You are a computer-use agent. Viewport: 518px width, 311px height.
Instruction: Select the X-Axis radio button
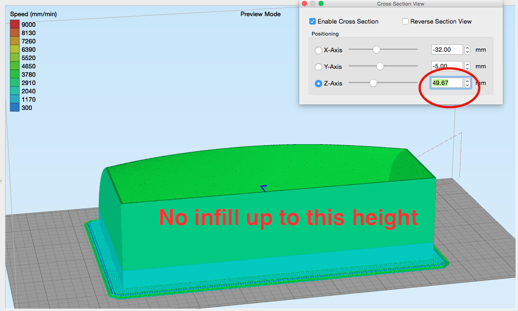pyautogui.click(x=319, y=50)
